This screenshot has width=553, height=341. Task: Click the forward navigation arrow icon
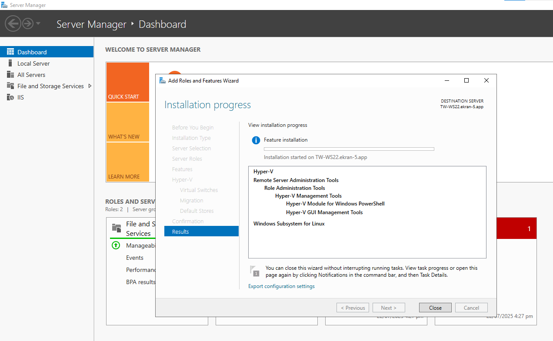point(28,23)
